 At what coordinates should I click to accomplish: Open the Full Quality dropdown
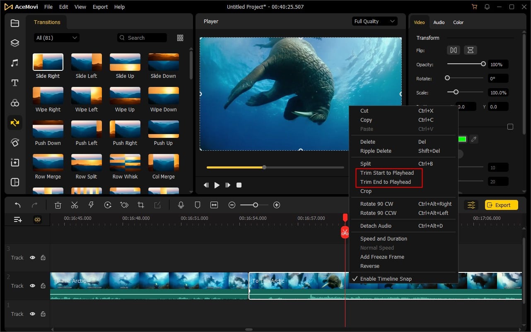pyautogui.click(x=374, y=21)
